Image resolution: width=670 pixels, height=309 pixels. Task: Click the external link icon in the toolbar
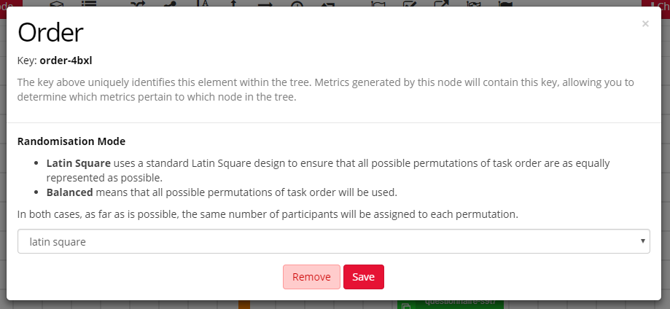(442, 3)
